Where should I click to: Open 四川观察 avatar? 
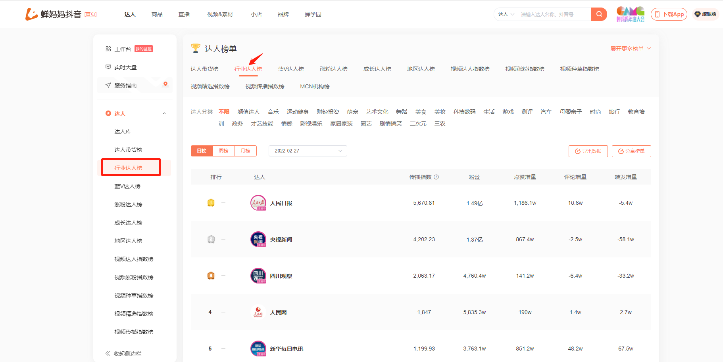(258, 276)
